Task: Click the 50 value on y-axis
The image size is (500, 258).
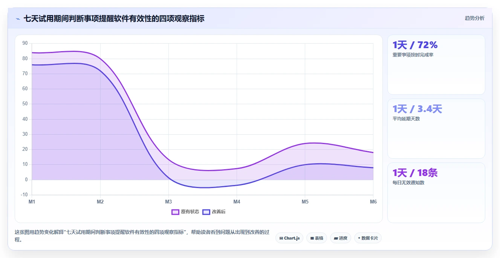Action: 25,104
